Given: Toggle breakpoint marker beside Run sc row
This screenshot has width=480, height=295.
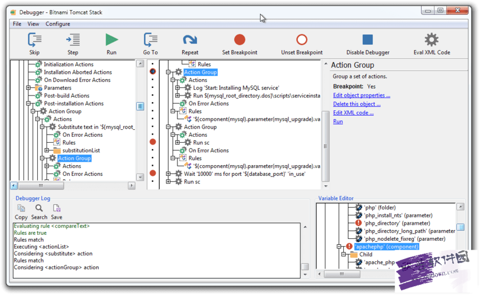Looking at the screenshot, I should tap(153, 142).
